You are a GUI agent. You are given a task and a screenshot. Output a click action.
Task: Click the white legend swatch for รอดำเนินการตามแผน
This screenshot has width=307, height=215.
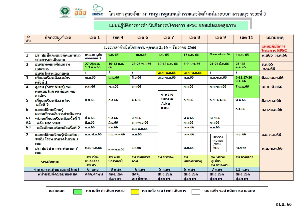(x=196, y=192)
